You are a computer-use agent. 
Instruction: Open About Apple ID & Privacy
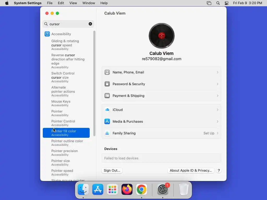pos(191,170)
